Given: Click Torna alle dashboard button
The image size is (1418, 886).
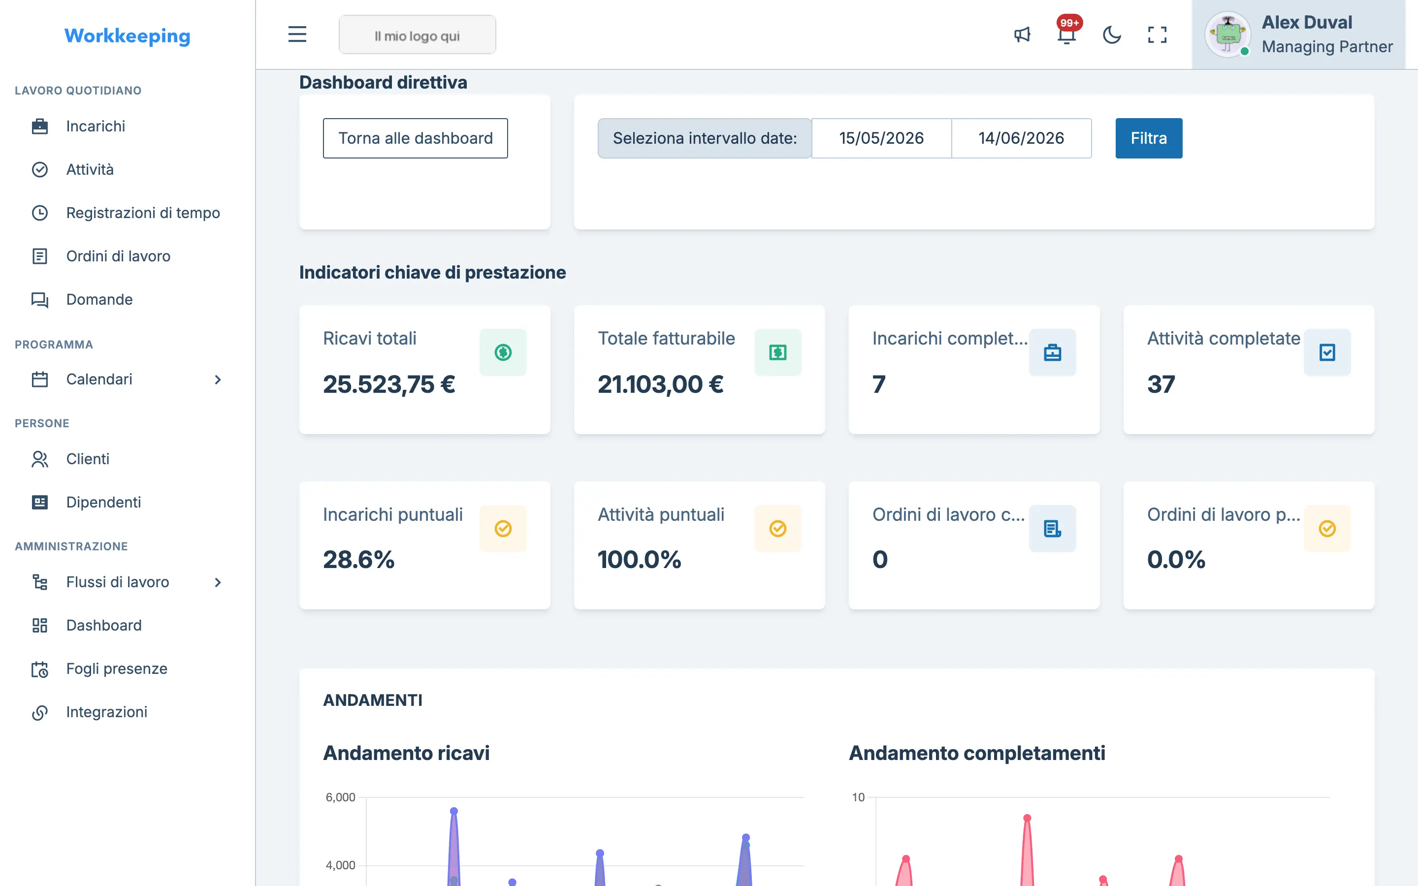Looking at the screenshot, I should click(x=416, y=138).
